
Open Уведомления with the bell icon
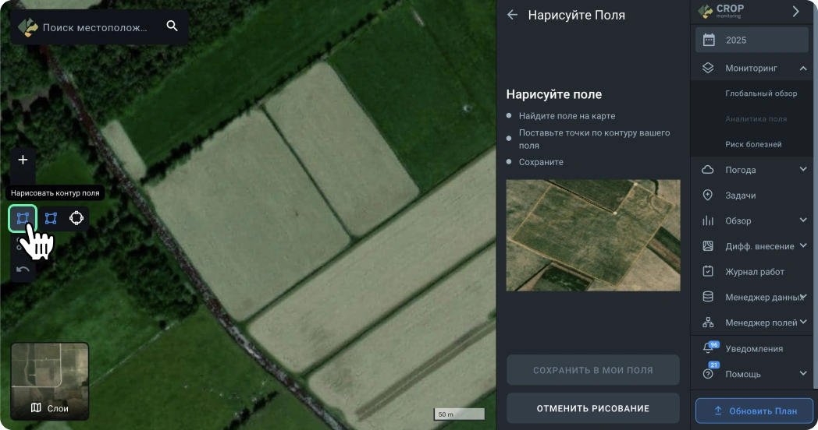click(709, 348)
